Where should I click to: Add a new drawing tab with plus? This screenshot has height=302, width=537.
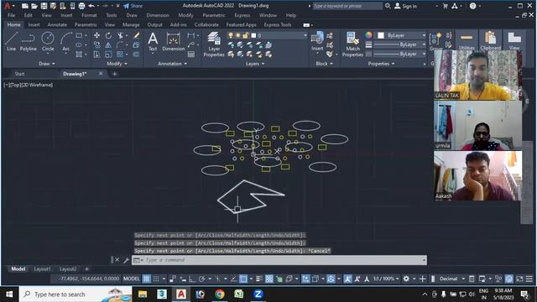click(114, 74)
